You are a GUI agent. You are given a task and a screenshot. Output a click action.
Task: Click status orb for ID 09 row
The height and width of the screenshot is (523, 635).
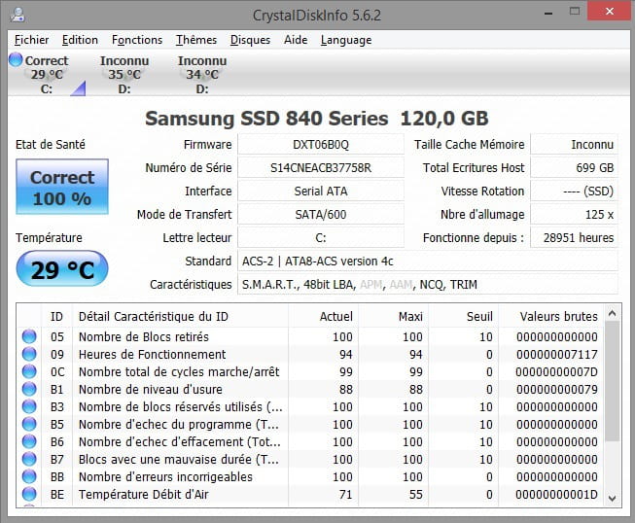[29, 354]
